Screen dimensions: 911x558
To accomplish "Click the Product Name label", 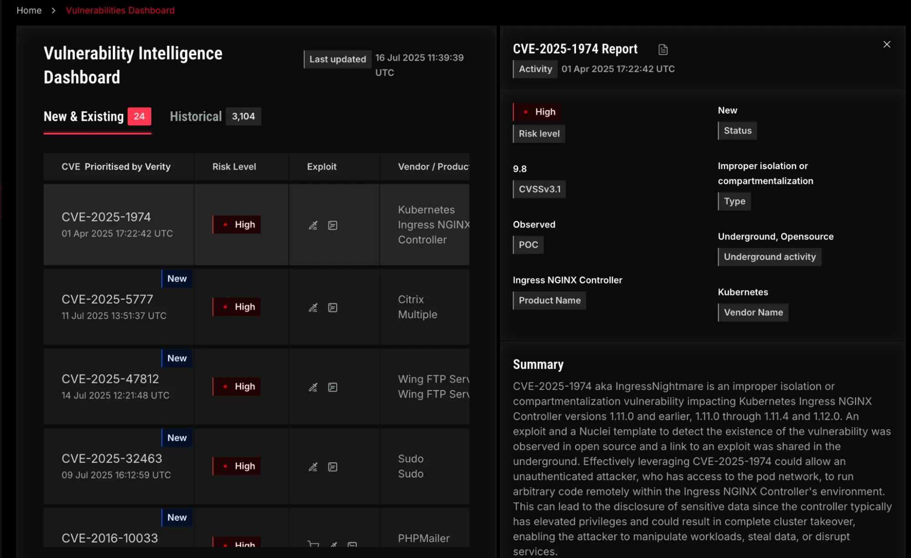I will click(x=550, y=300).
